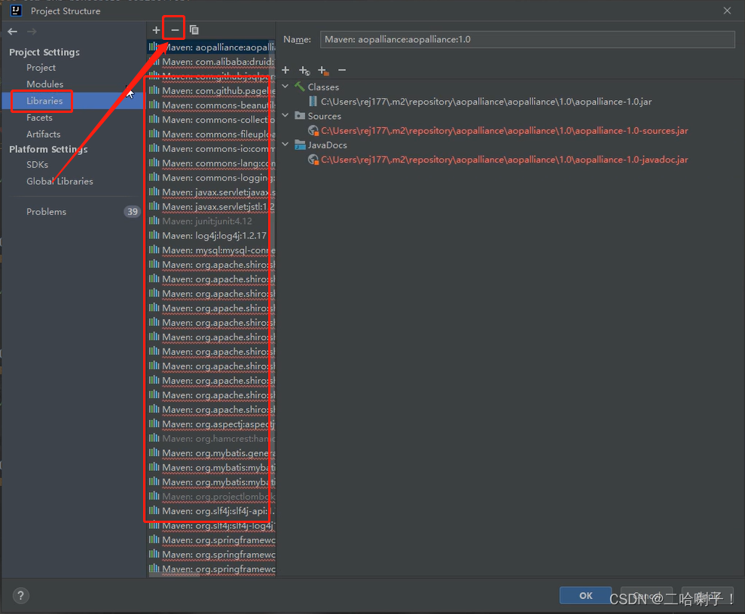Collapse the Classes node
Viewport: 745px width, 614px height.
coord(285,87)
